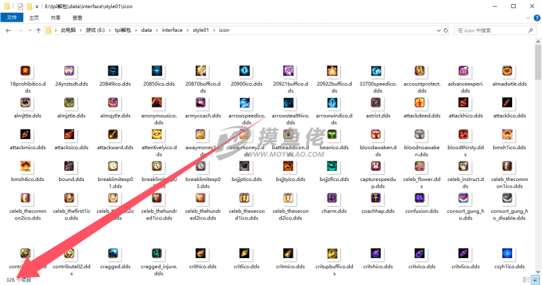Click the search box 在 icon 中搜索
This screenshot has width=542, height=285.
point(495,30)
